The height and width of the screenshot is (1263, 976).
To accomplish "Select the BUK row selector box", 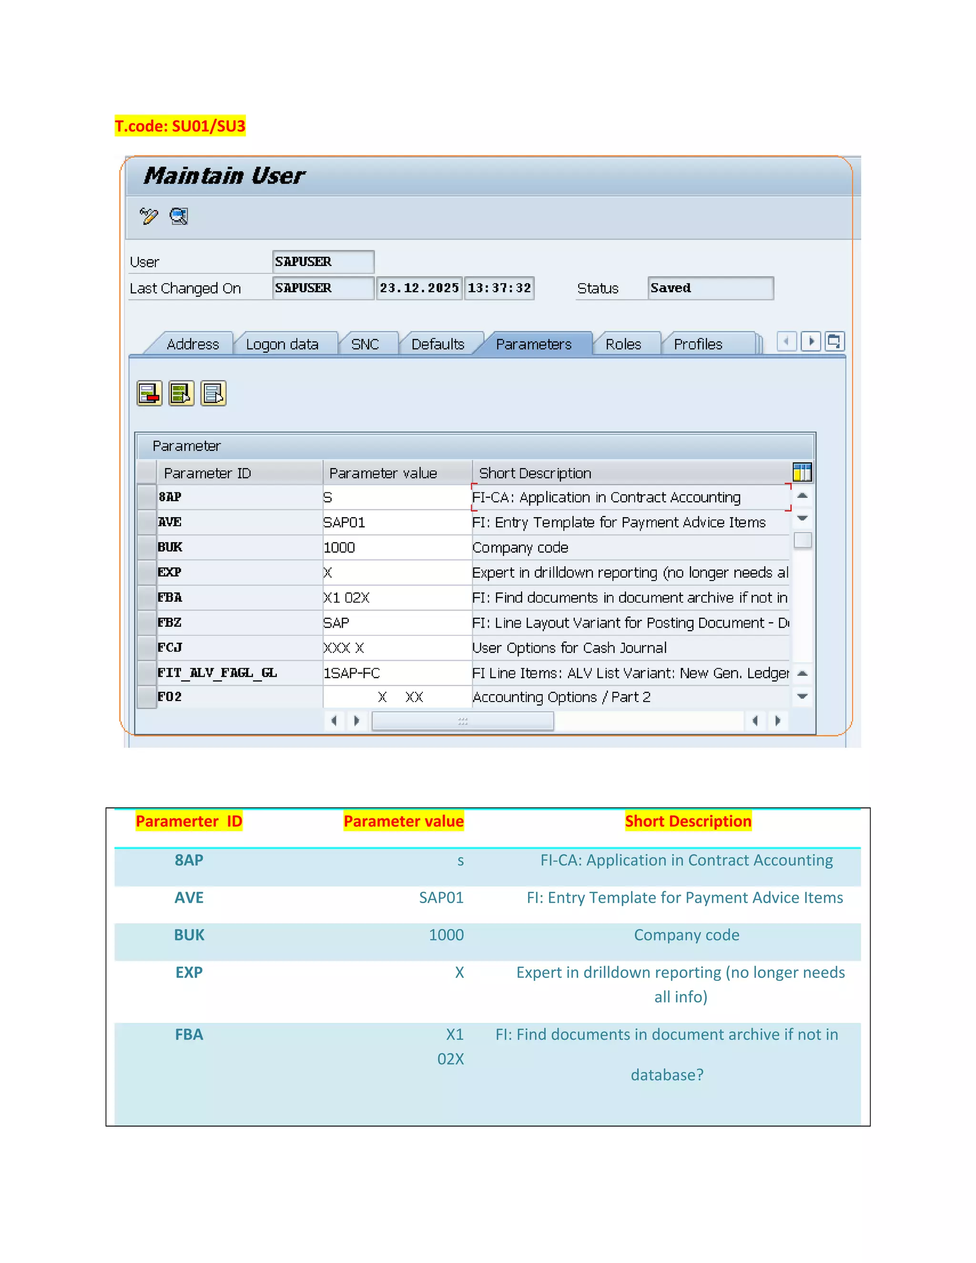I will tap(147, 547).
